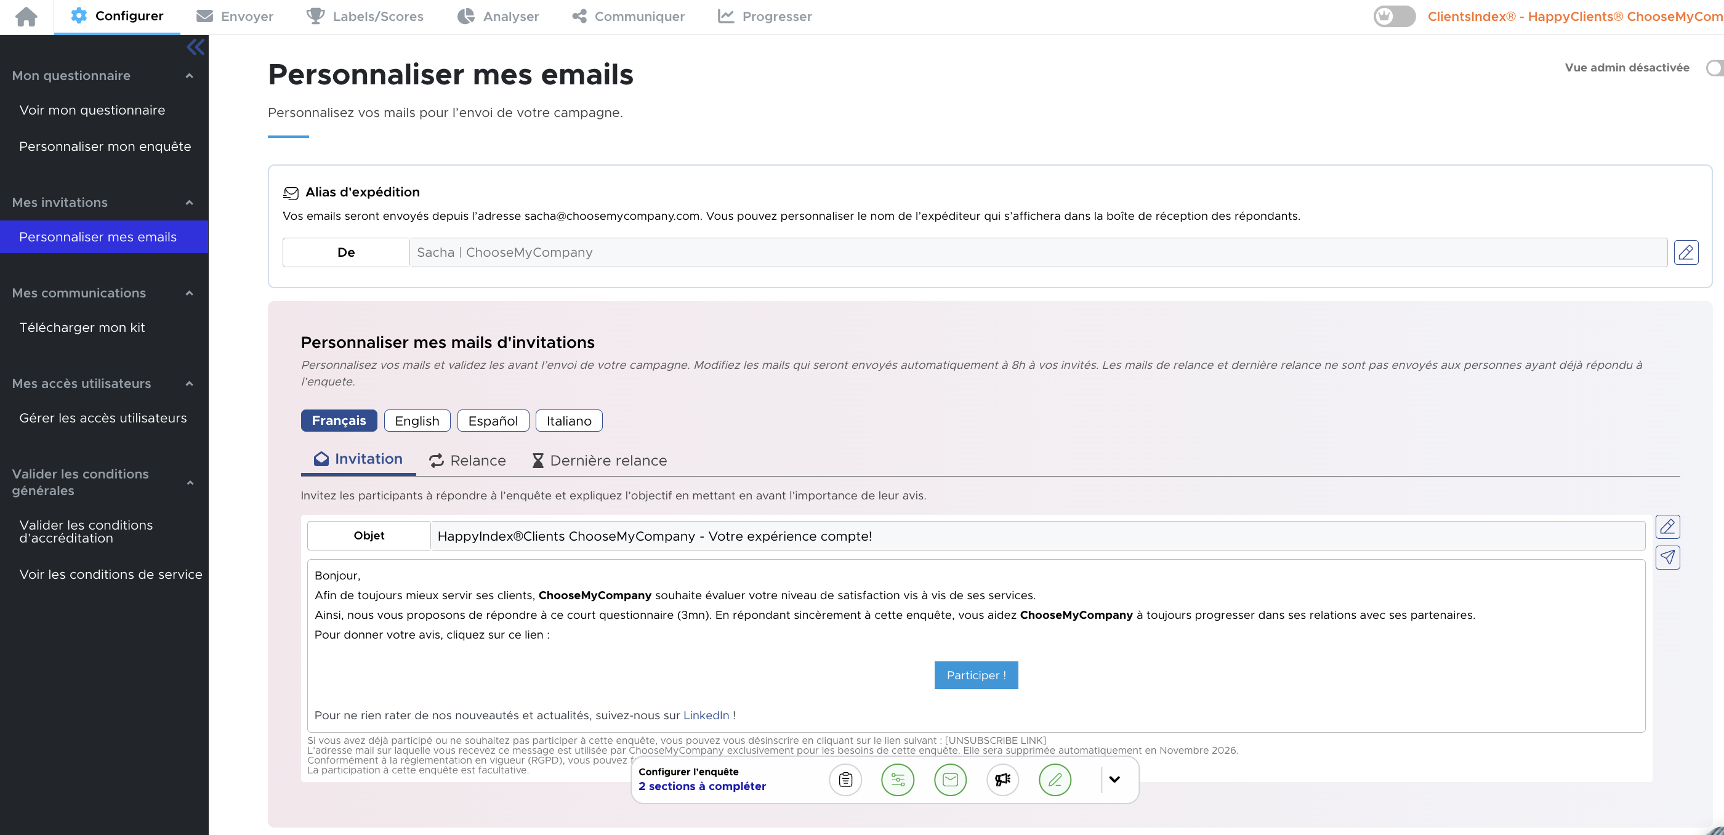Select the English language option

(417, 421)
